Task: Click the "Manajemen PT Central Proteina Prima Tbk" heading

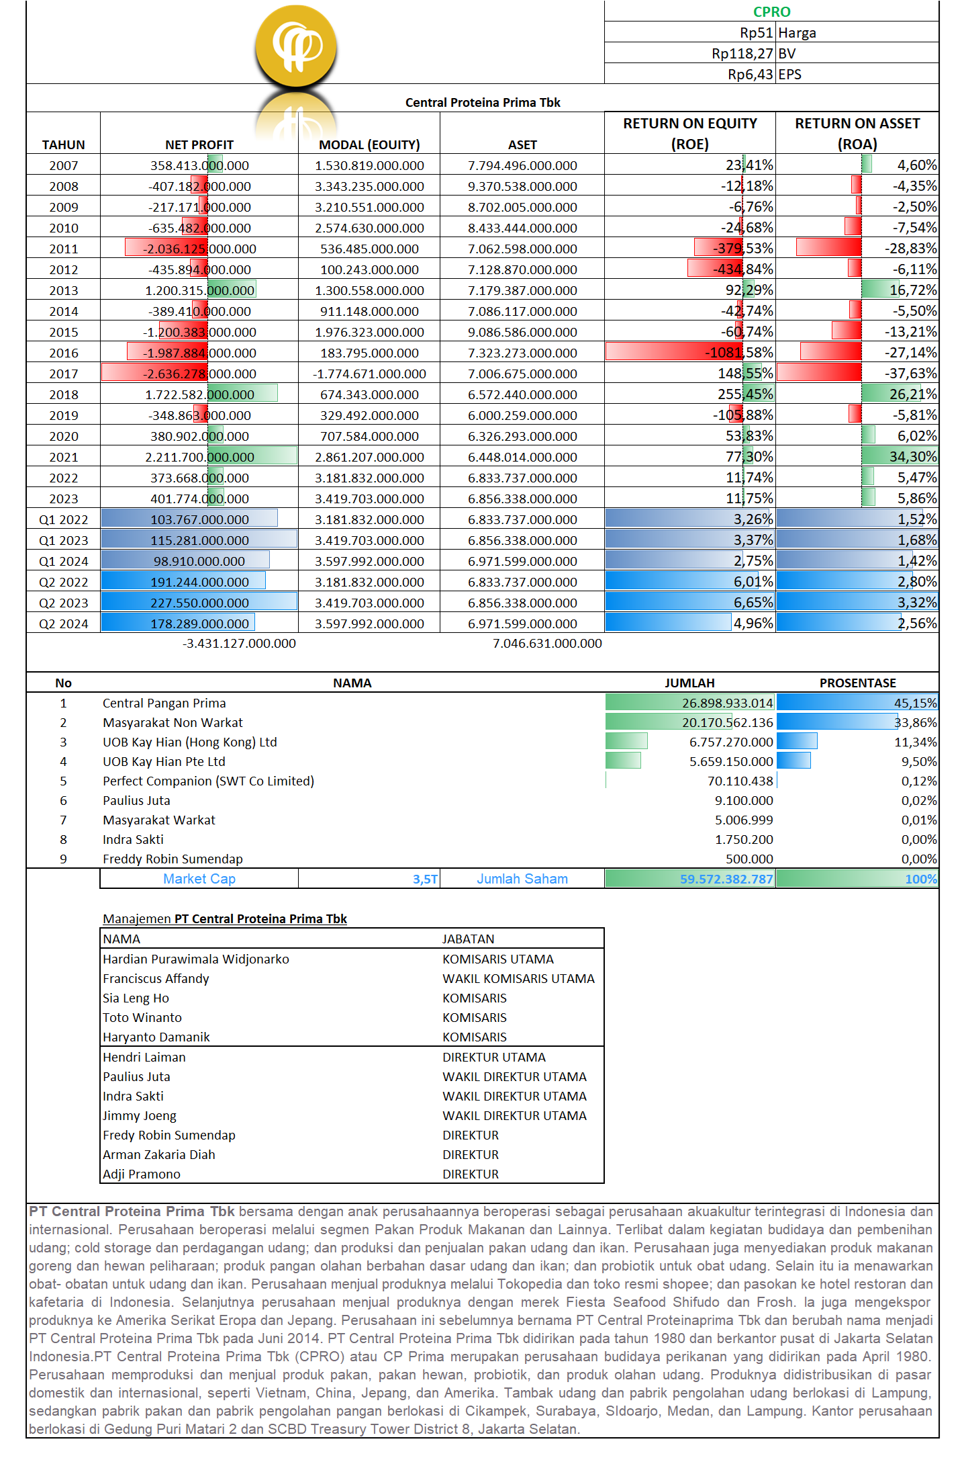Action: pos(225,918)
